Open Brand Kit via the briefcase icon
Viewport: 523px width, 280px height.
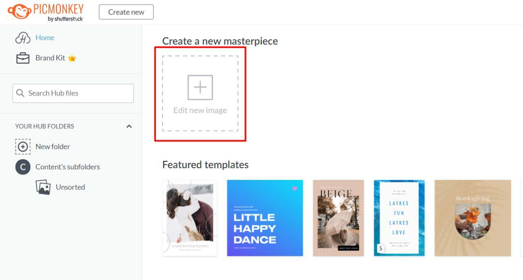click(23, 58)
